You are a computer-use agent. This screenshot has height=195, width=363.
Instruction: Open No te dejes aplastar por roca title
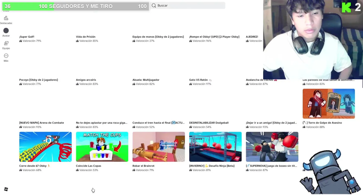pos(102,123)
